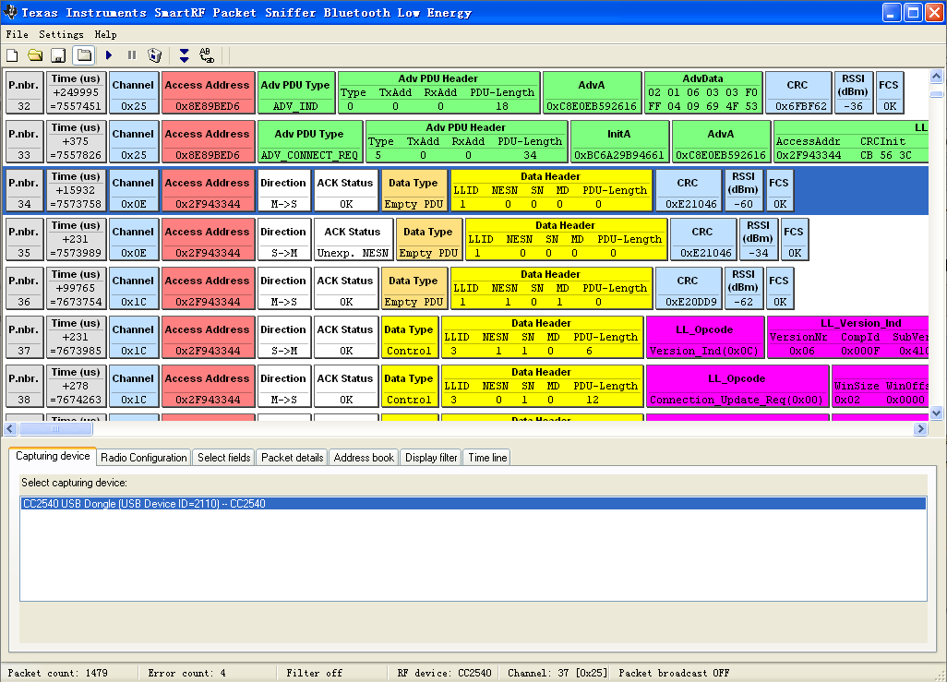Open the Display filter tab
Viewport: 947px width, 682px height.
pos(431,458)
